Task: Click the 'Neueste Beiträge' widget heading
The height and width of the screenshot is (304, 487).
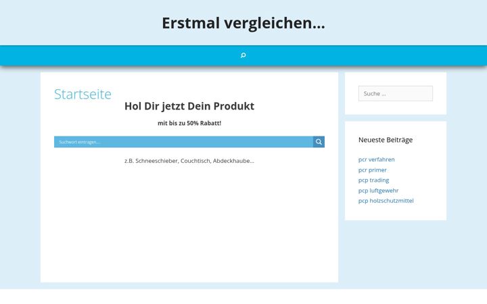Action: (x=386, y=140)
